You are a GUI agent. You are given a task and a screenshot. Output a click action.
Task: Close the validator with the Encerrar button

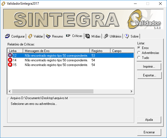click(x=149, y=132)
